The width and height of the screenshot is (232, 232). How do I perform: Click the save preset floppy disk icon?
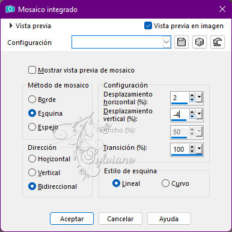(x=182, y=42)
